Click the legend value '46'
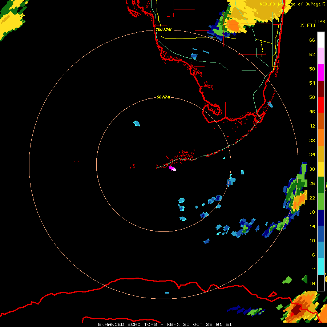Screen dimensions: 327x327 [x=312, y=112]
